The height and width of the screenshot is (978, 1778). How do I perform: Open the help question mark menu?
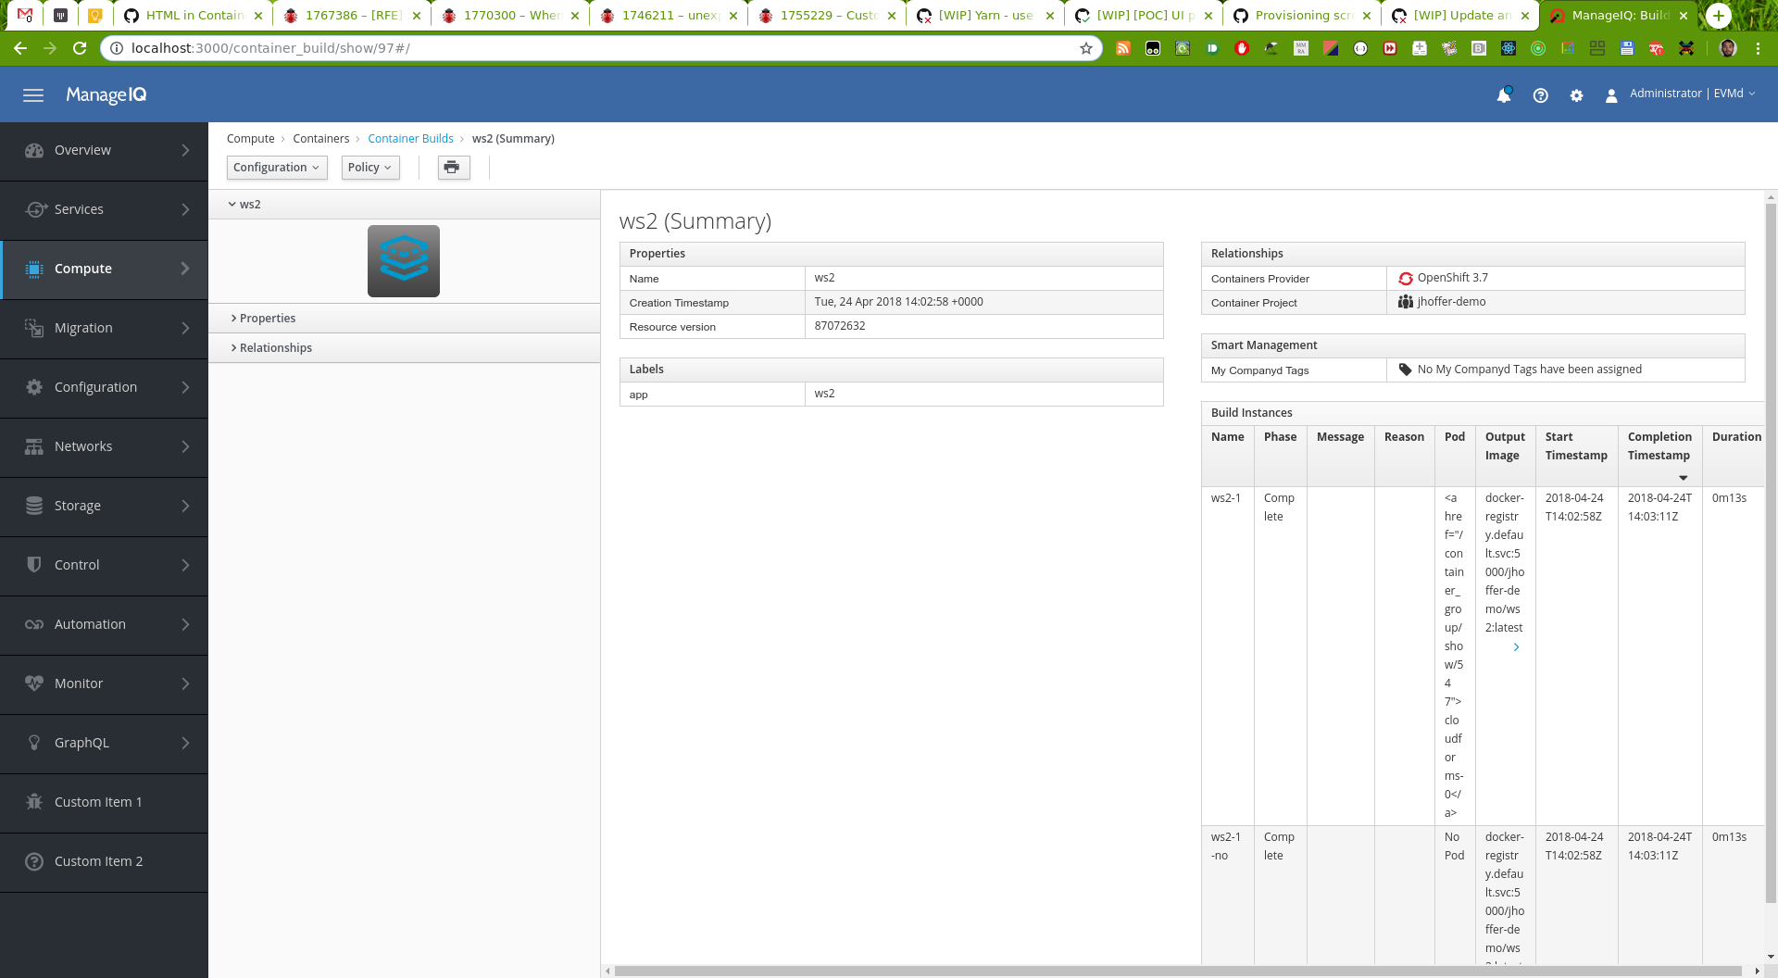point(1541,95)
